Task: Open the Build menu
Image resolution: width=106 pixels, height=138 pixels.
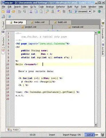Action: pyautogui.click(x=70, y=7)
